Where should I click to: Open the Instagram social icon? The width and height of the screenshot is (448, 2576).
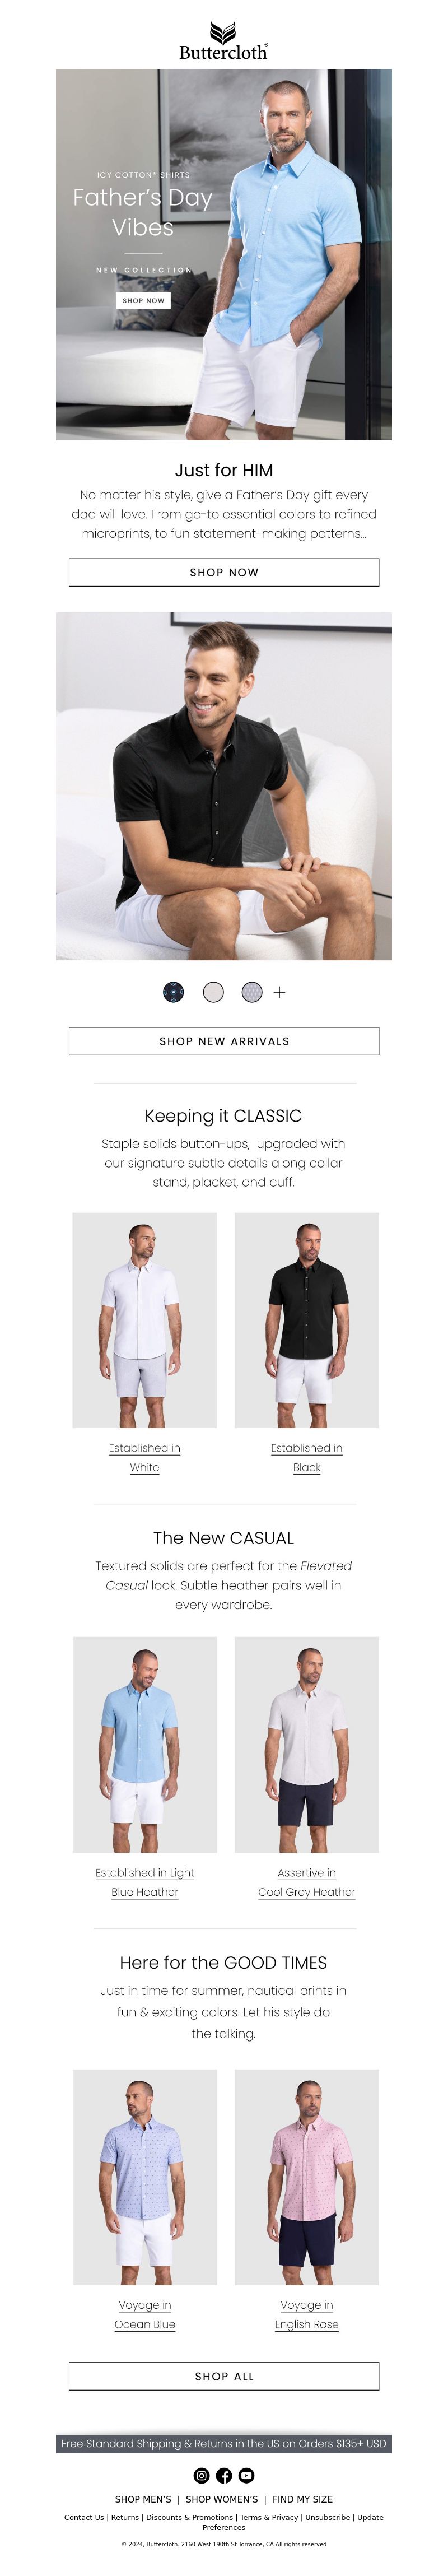pos(201,2475)
